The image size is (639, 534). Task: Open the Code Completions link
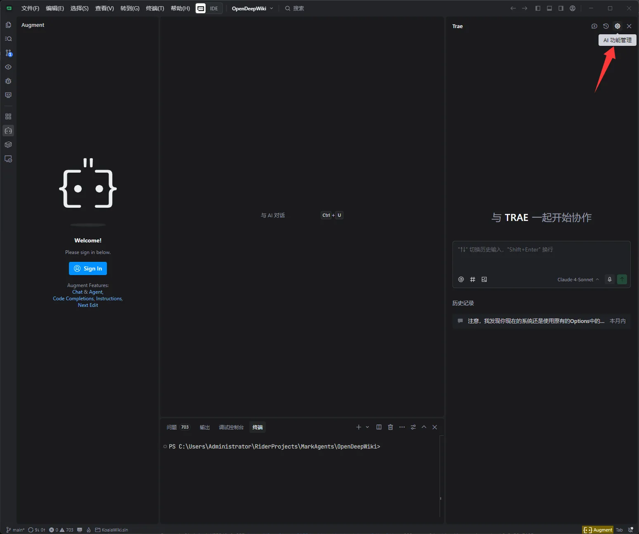[x=73, y=299]
